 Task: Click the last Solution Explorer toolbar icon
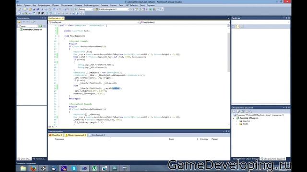[x=250, y=111]
